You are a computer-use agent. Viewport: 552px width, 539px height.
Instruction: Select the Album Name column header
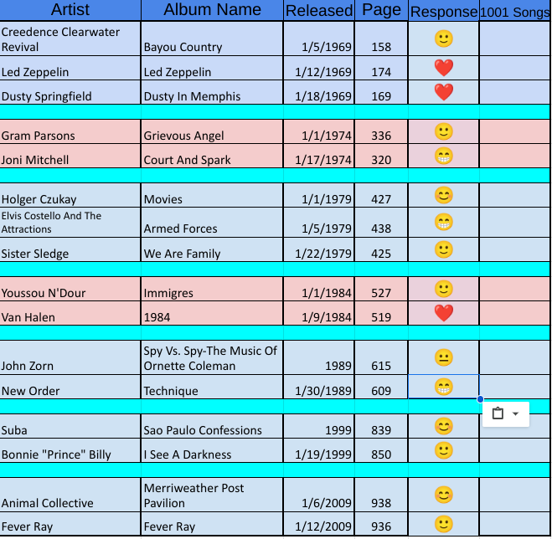coord(212,10)
